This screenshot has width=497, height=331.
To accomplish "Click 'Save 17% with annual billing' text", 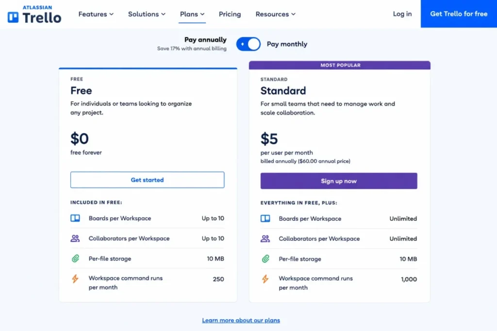I will tap(192, 48).
